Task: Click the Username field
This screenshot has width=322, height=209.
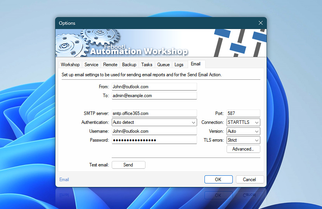Action: coord(154,131)
